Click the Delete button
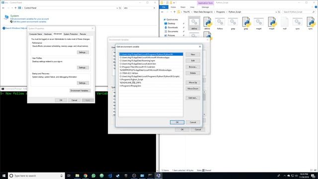318x179 pixels. [193, 73]
